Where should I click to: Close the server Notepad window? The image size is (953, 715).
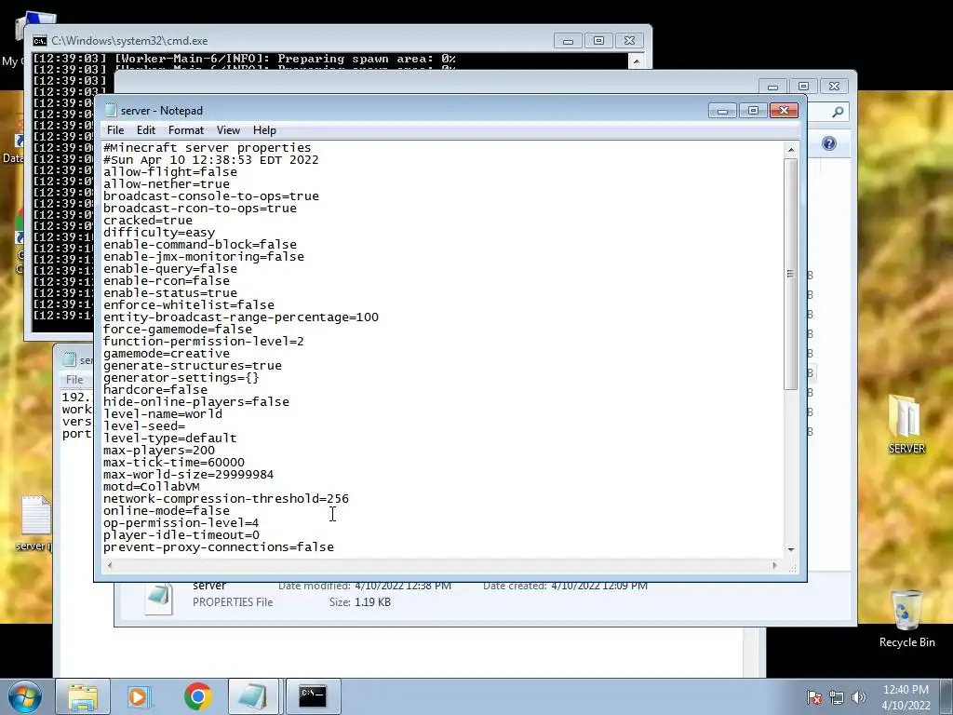click(784, 110)
